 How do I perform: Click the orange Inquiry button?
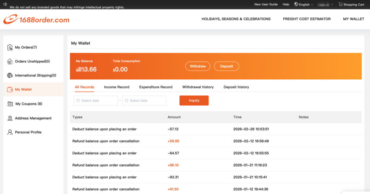pos(194,101)
